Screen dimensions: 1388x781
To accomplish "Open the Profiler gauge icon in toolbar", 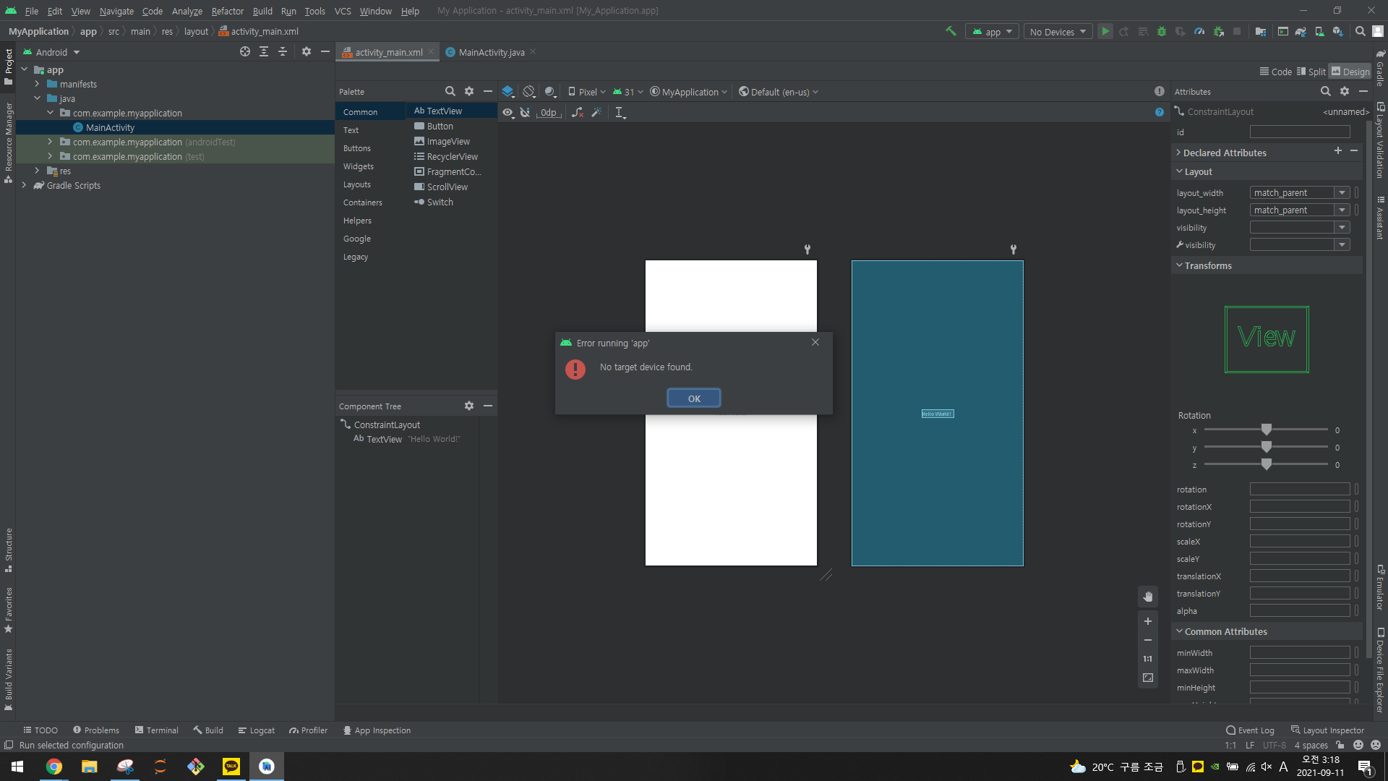I will [1199, 32].
